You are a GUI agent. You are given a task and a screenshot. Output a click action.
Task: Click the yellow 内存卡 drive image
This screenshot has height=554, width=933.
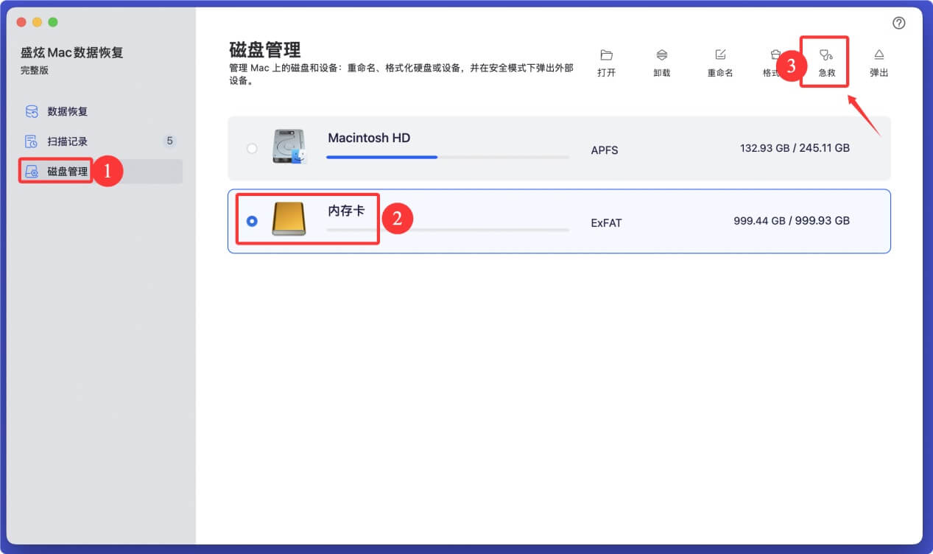pyautogui.click(x=290, y=219)
